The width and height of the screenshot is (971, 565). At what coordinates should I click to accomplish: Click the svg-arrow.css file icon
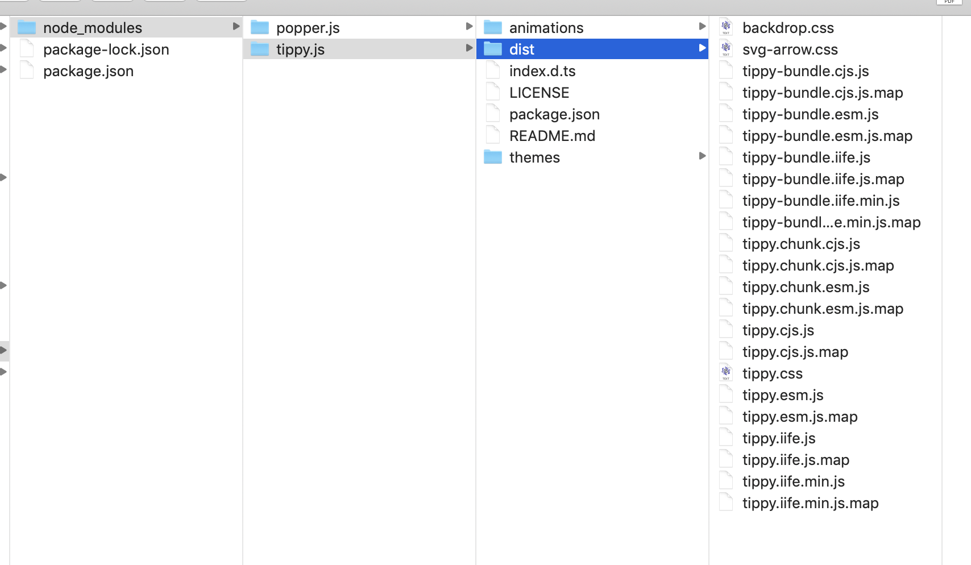[x=726, y=49]
